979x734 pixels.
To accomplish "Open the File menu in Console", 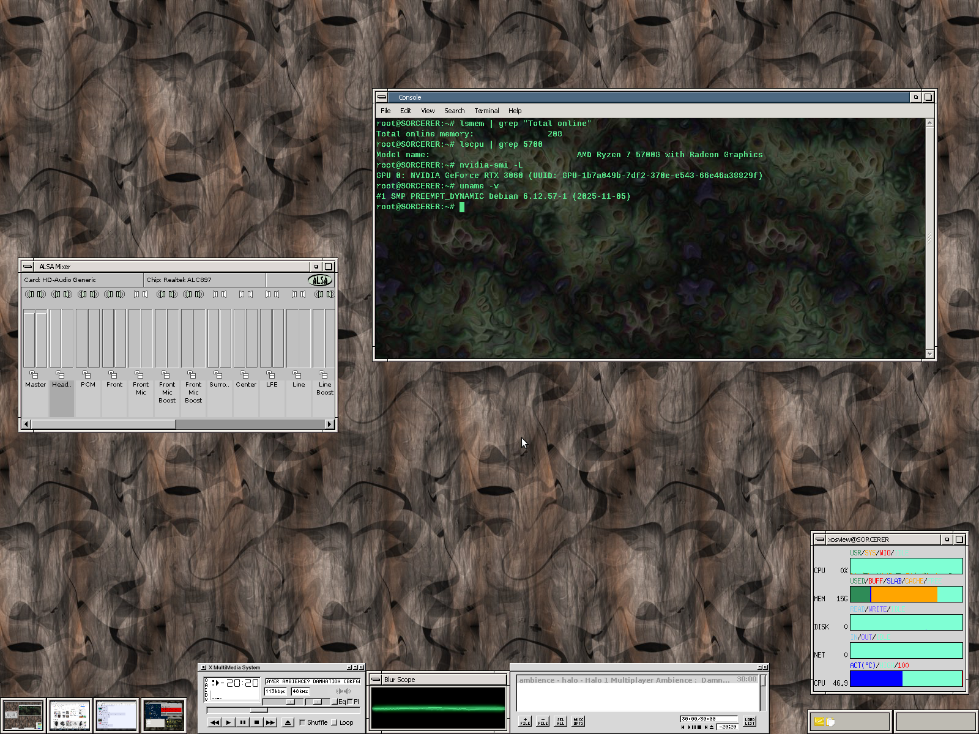I will (x=385, y=111).
